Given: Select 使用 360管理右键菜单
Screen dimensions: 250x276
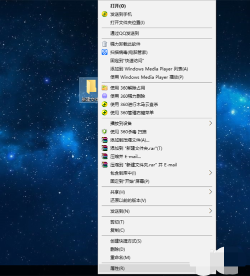Looking at the screenshot, I should [x=157, y=113].
